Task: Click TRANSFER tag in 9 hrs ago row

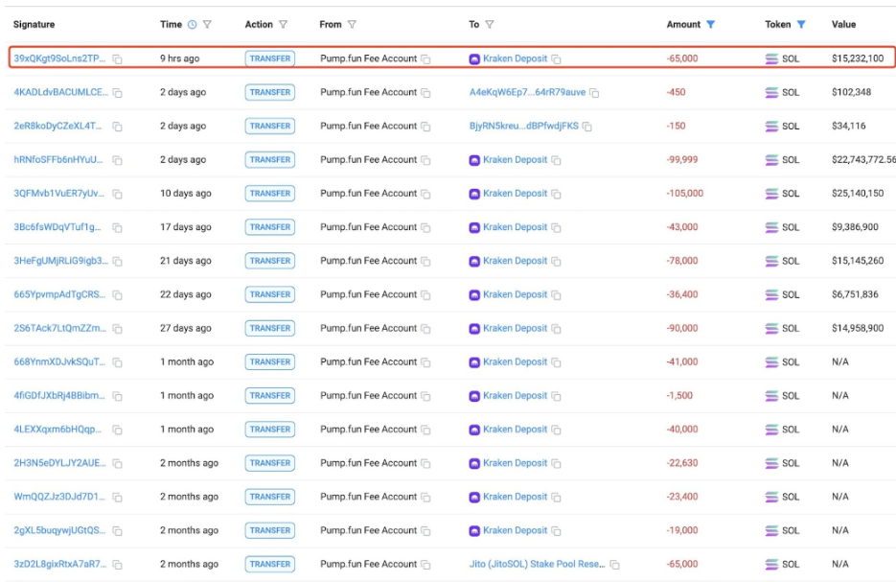Action: click(269, 58)
